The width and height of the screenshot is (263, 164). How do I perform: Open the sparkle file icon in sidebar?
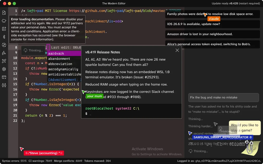point(4,13)
